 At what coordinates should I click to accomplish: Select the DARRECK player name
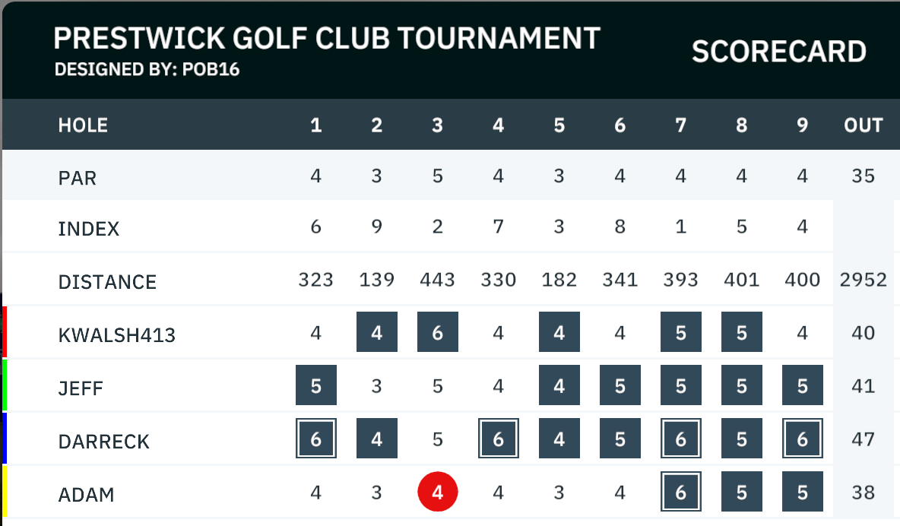click(x=104, y=442)
